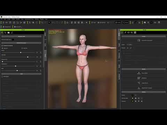Click the briefcase icon in left panel tabs
This screenshot has height=125, width=167.
tap(8, 33)
